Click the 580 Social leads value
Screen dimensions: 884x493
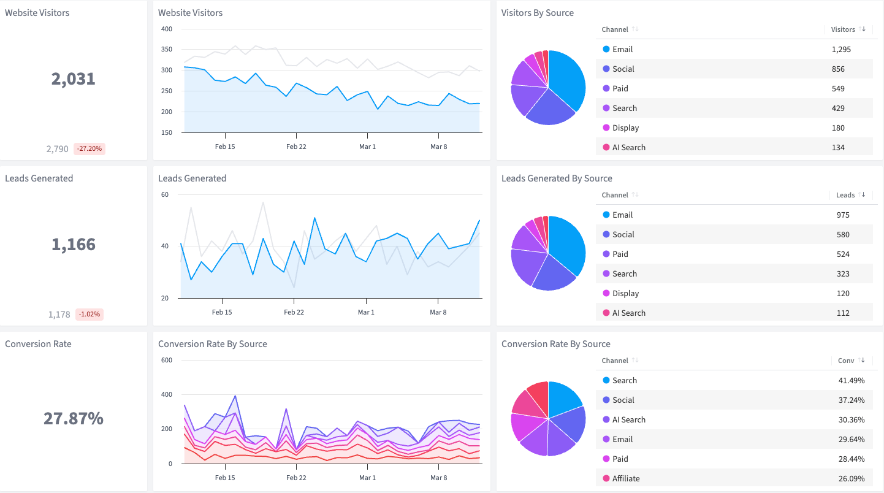(x=843, y=234)
